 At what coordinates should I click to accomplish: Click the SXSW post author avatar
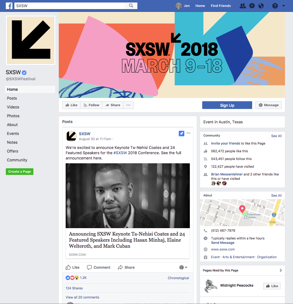tap(71, 136)
